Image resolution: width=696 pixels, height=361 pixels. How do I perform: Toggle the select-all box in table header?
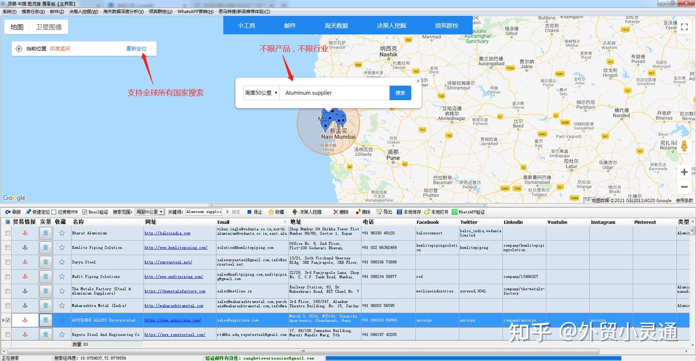point(8,222)
